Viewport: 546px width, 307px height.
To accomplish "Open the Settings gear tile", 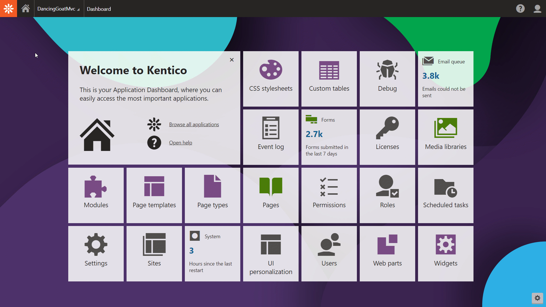I will [96, 254].
